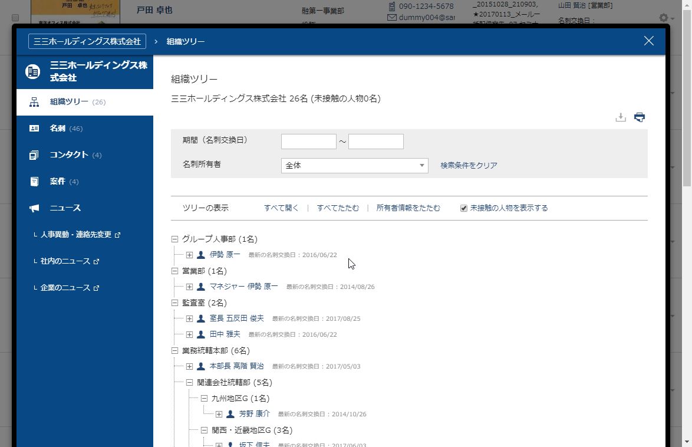Open the 名刺所有者 dropdown
The image size is (692, 447).
coord(354,166)
